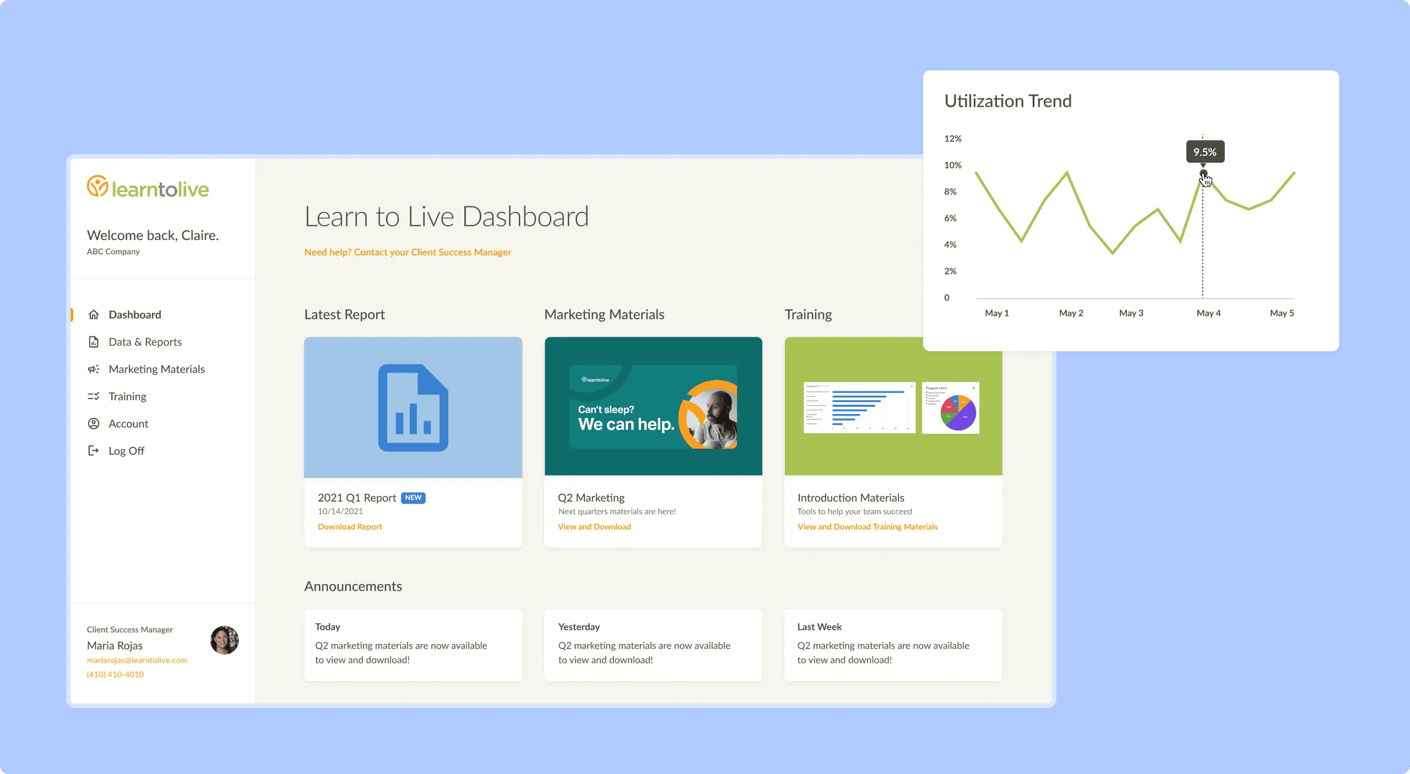Image resolution: width=1410 pixels, height=774 pixels.
Task: Click Maria Rojas profile photo
Action: pos(224,640)
